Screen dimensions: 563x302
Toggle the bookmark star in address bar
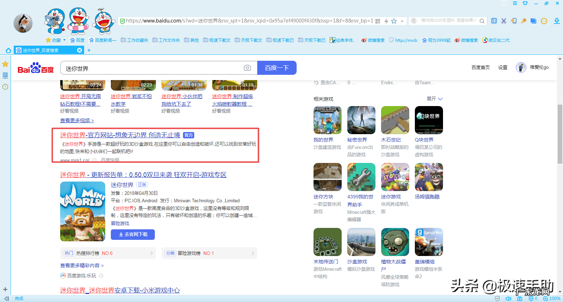point(394,21)
